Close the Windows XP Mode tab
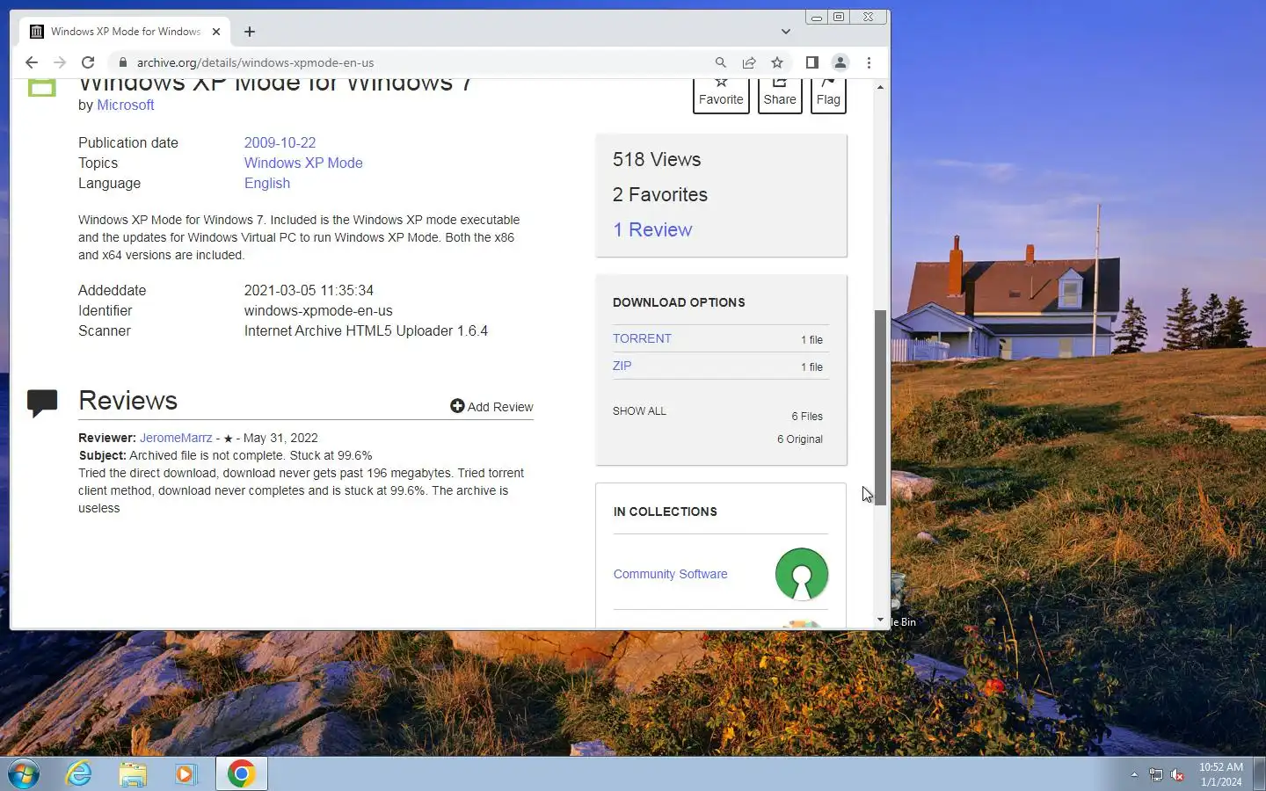The image size is (1266, 791). tap(216, 32)
